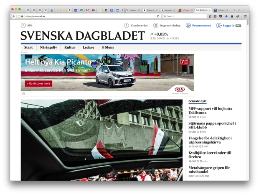Open article Stjärnans pappa sportchef i SHL-klubb

coord(212,125)
